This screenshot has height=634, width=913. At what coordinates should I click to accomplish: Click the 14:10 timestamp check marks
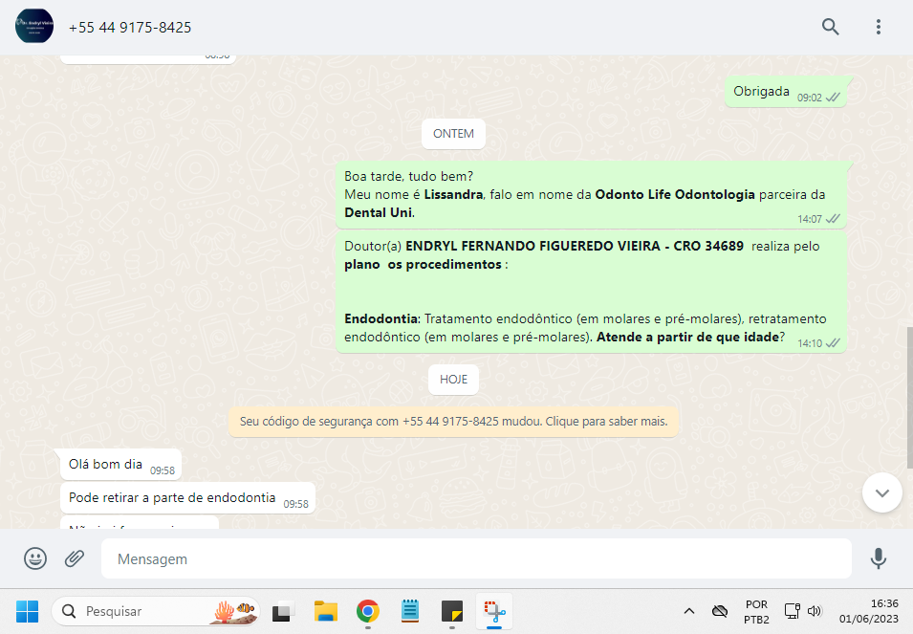click(834, 343)
